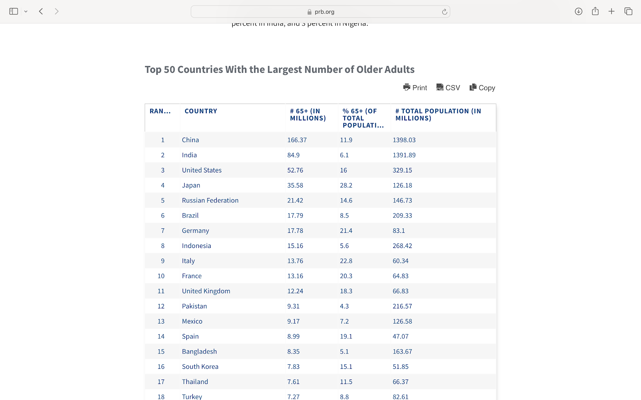Sort by # Total Population column header

[438, 115]
